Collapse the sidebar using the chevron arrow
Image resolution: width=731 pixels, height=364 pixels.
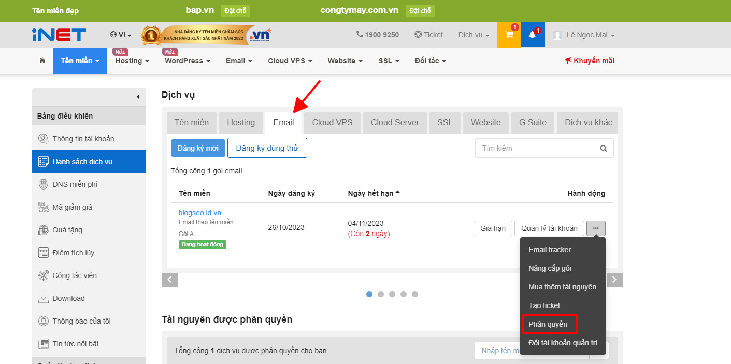[138, 97]
